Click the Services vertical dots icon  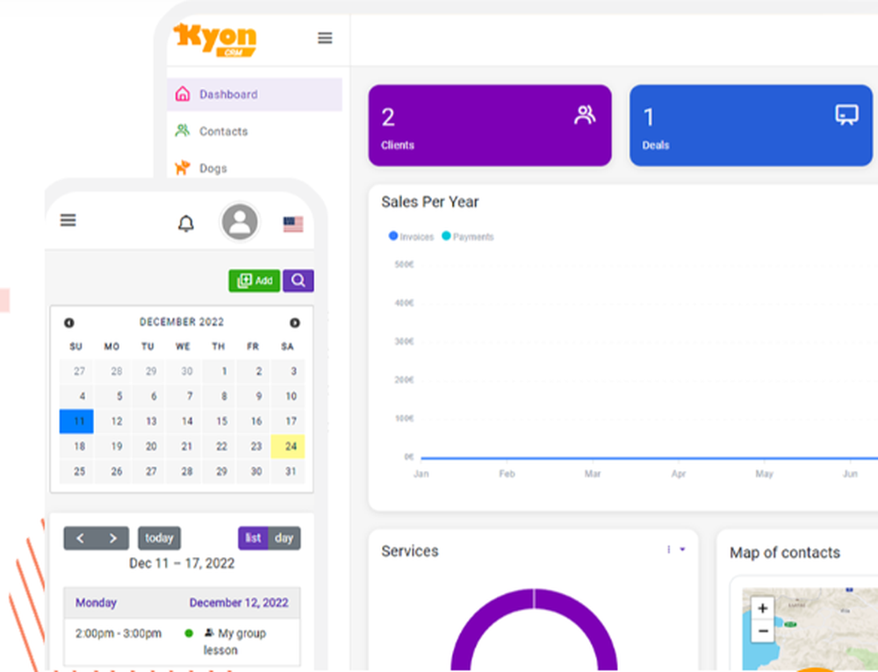[668, 549]
